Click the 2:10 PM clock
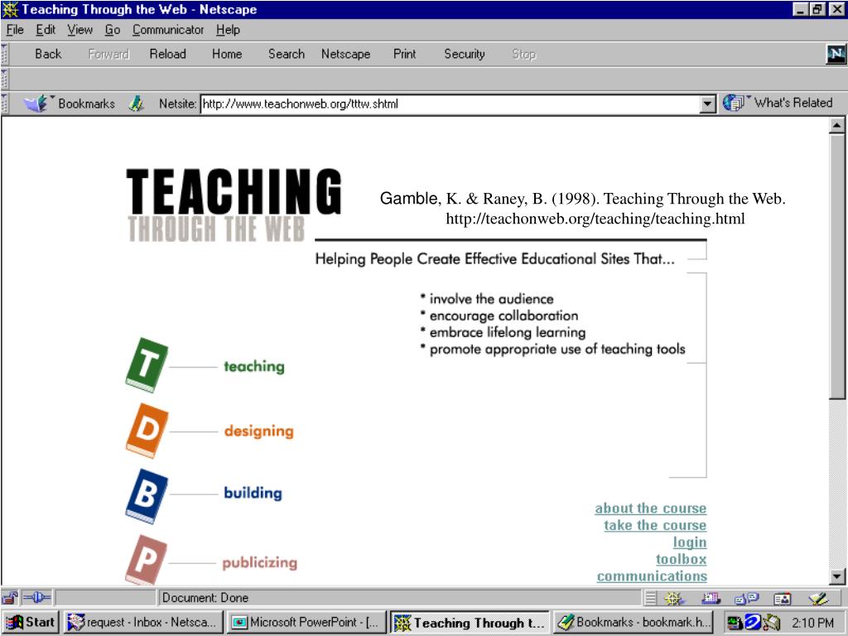848x636 pixels. point(813,623)
